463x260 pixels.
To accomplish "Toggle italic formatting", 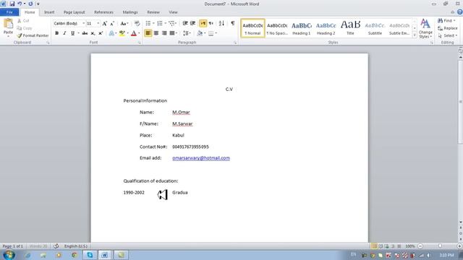I will click(x=64, y=33).
